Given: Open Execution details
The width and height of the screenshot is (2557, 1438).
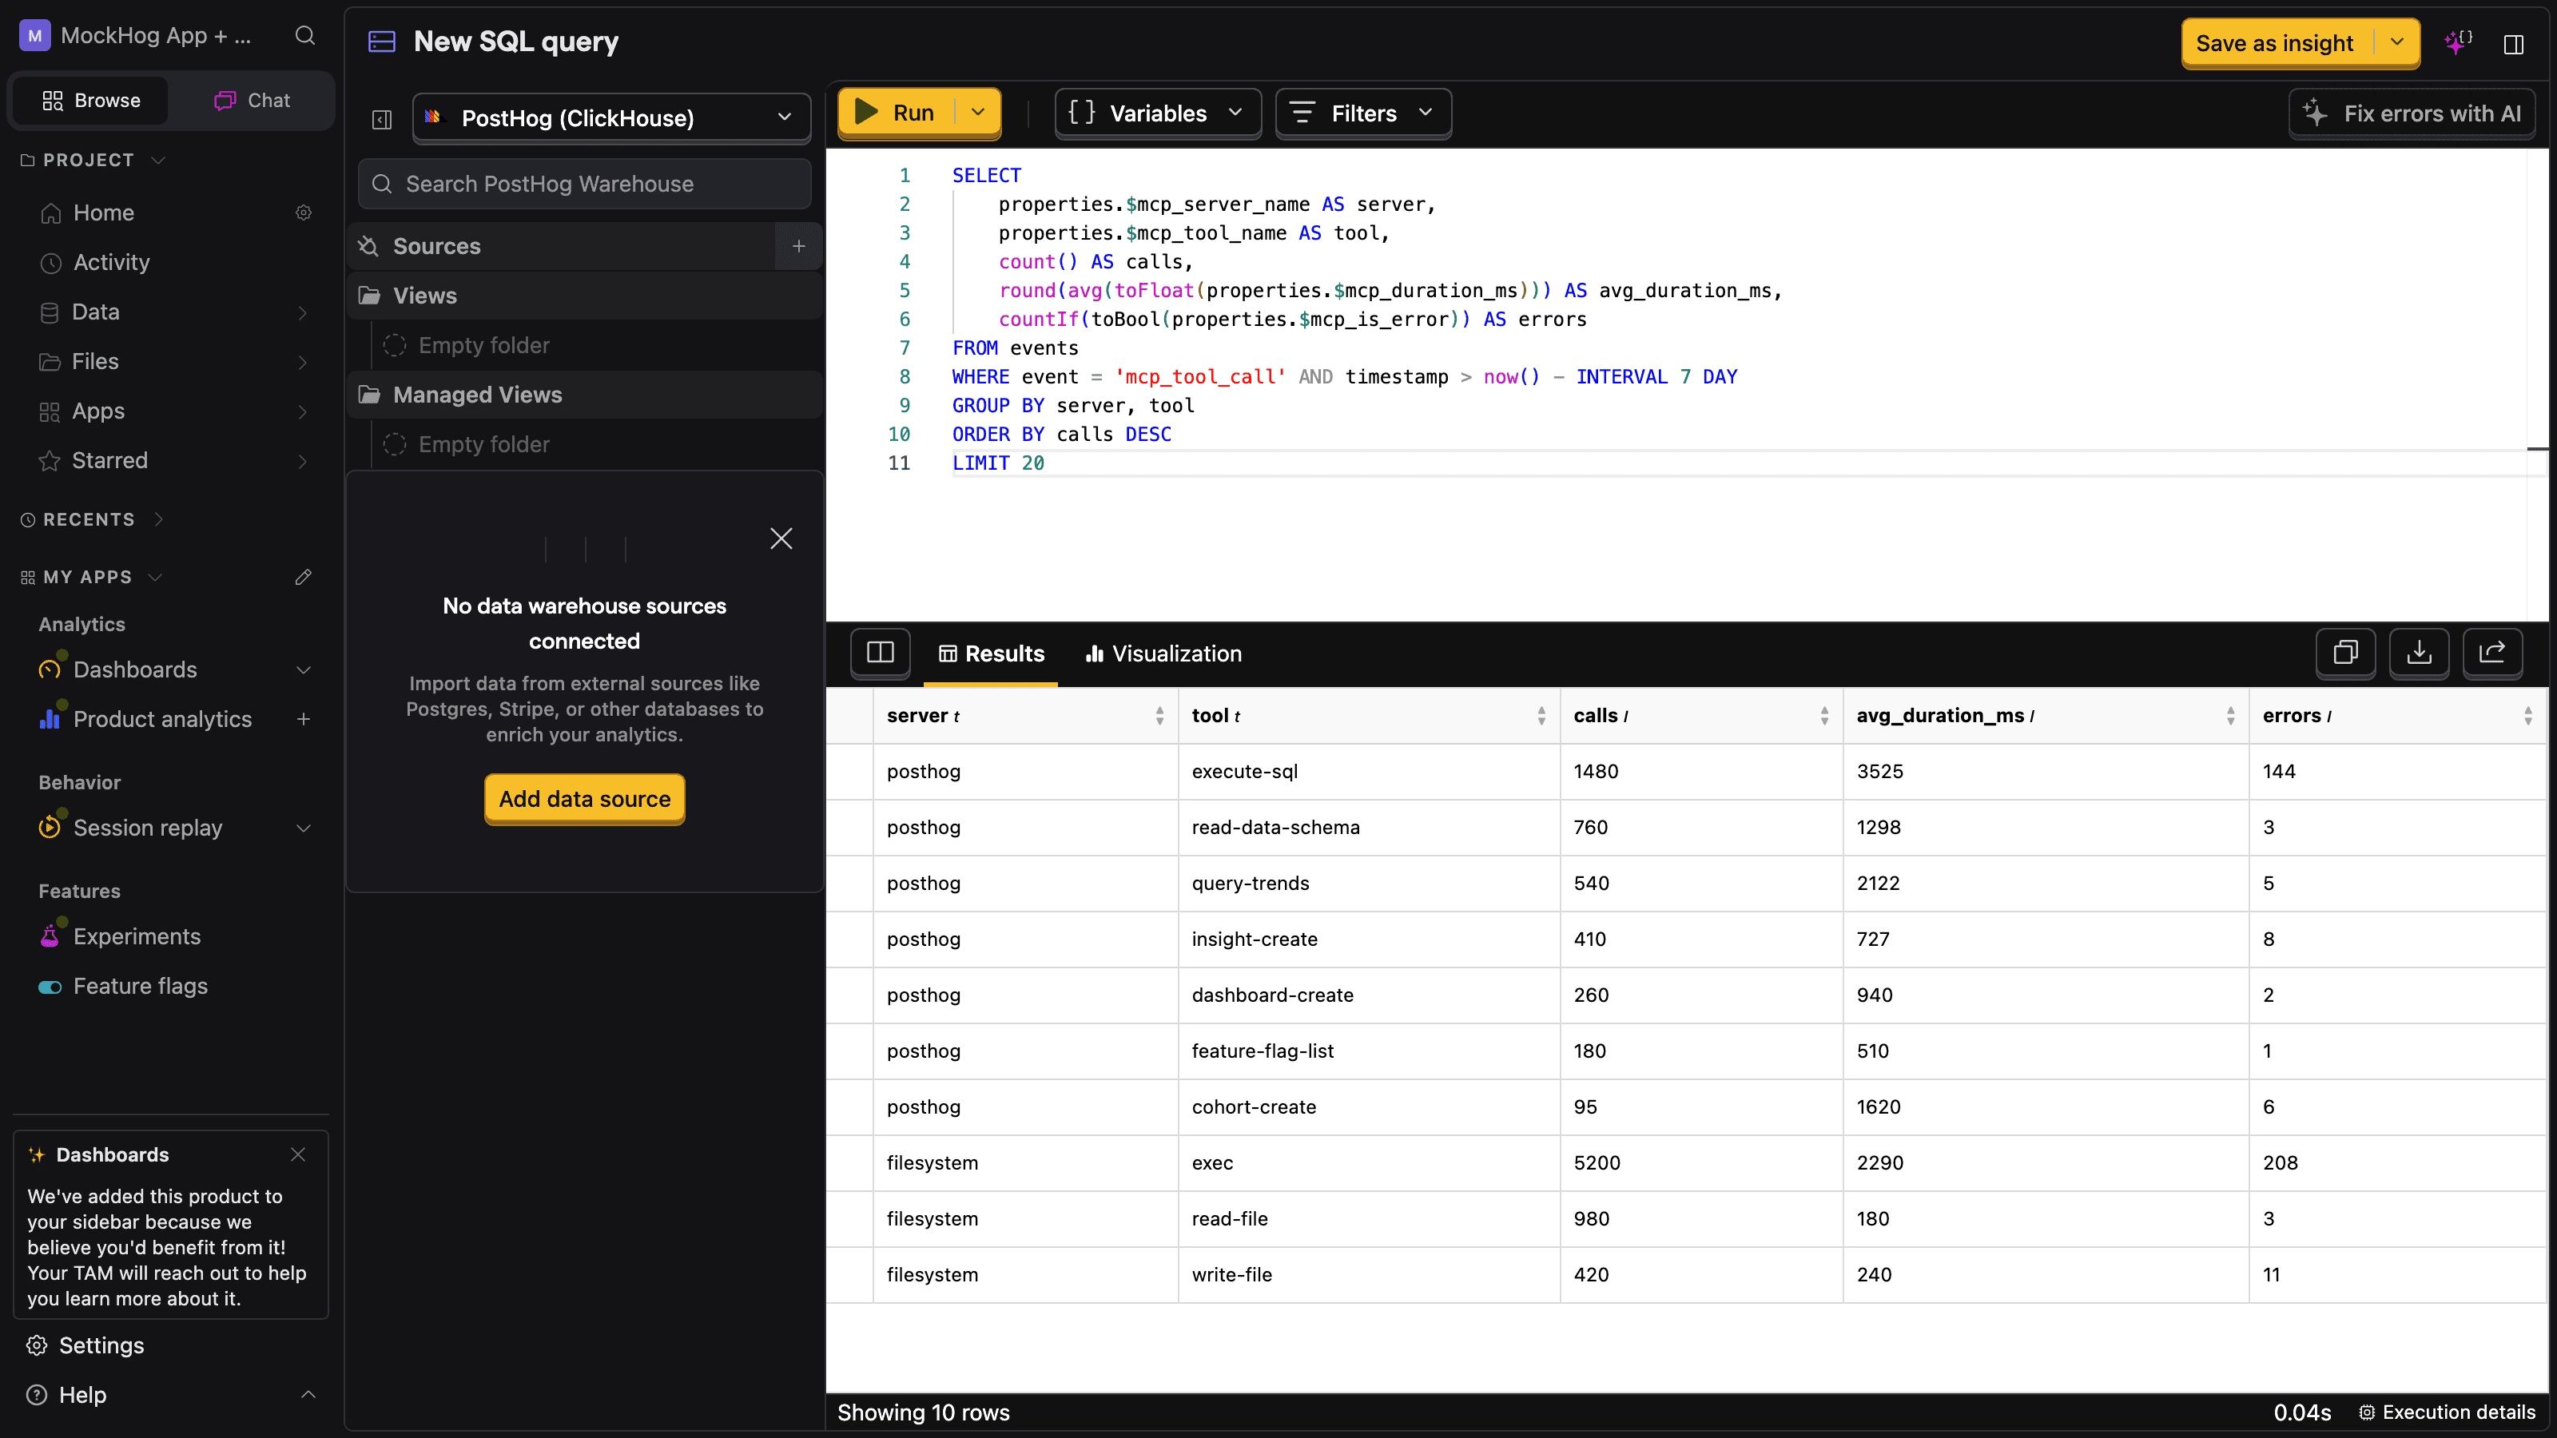Looking at the screenshot, I should point(2447,1412).
